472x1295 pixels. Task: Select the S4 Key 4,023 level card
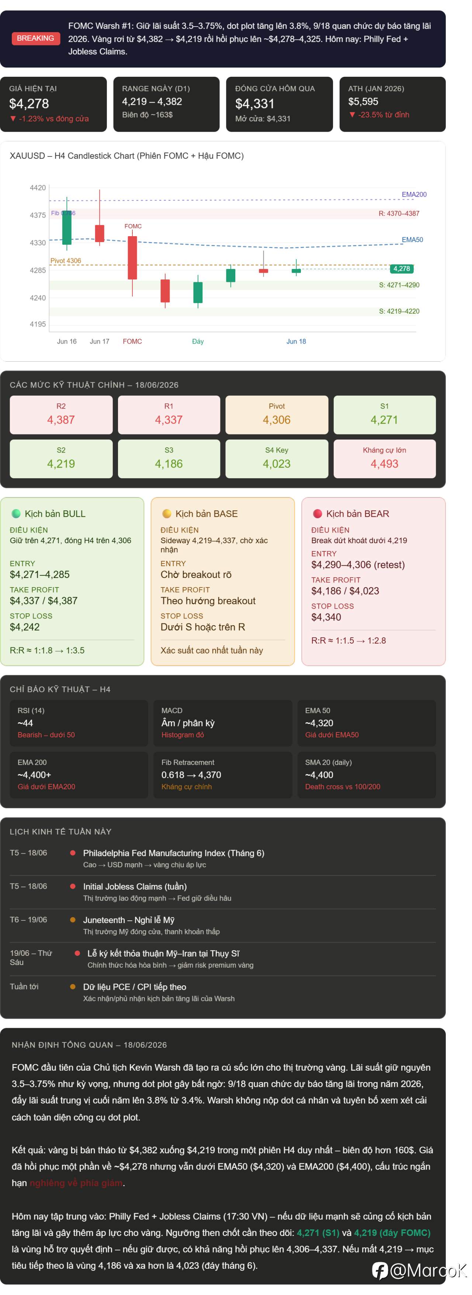pos(277,458)
